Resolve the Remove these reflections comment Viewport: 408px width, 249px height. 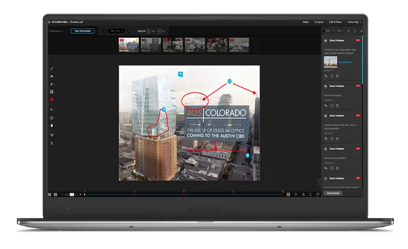(332, 169)
